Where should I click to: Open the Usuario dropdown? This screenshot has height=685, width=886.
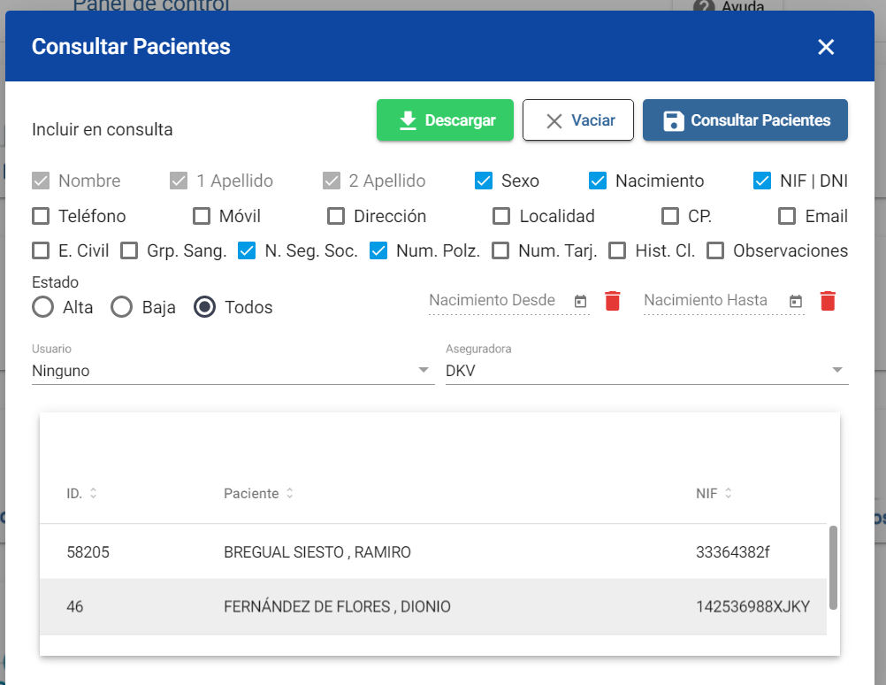[x=424, y=370]
